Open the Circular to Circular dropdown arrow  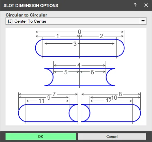click(x=143, y=21)
